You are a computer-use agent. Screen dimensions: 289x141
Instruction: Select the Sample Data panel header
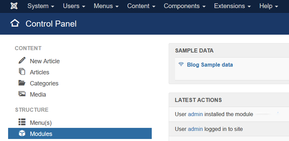pyautogui.click(x=194, y=50)
